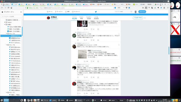Open the LeChatNoir author name link
The height and width of the screenshot is (102, 181).
click(80, 45)
